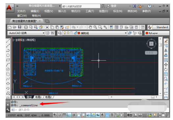This screenshot has width=173, height=120.
Task: Click the 模型 button in status bar
Action: click(130, 115)
